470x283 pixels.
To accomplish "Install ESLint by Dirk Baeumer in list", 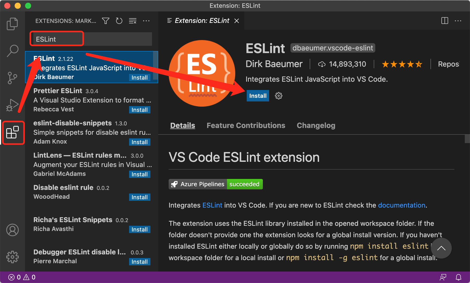I will (x=139, y=78).
